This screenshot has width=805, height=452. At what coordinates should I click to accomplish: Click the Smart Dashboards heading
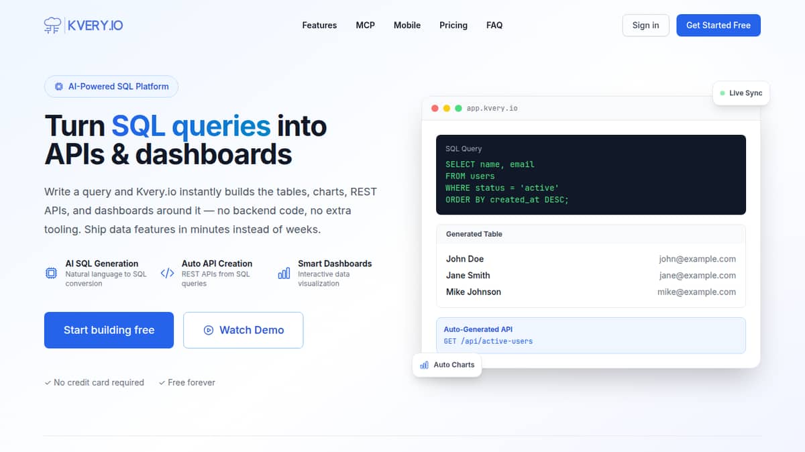(x=335, y=264)
